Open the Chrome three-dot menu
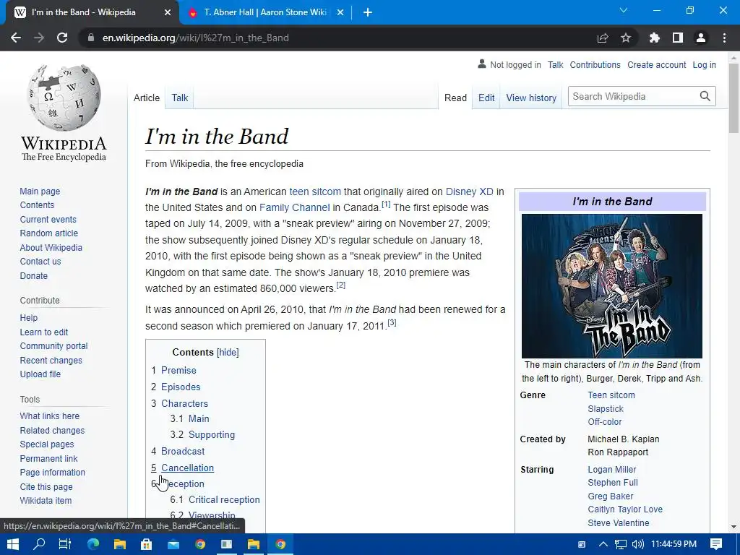This screenshot has width=740, height=555. click(724, 38)
